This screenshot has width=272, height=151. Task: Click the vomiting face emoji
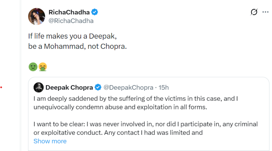pos(42,67)
